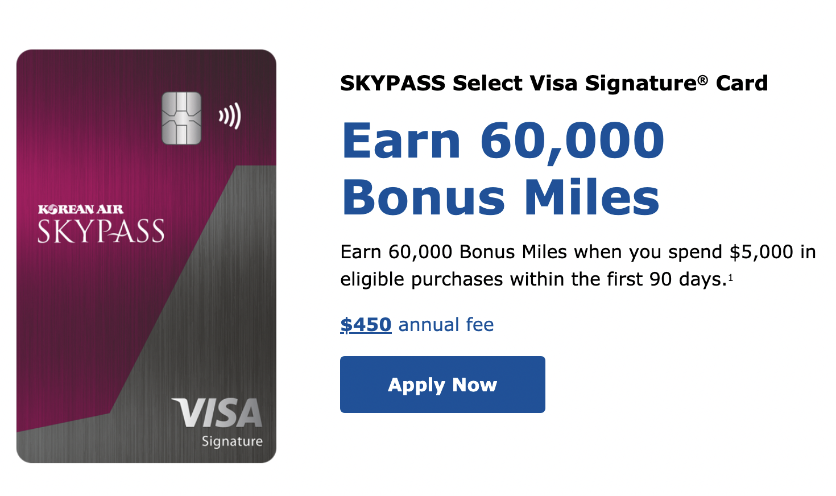Open the $450 annual fee details link
The width and height of the screenshot is (836, 496).
tap(365, 324)
